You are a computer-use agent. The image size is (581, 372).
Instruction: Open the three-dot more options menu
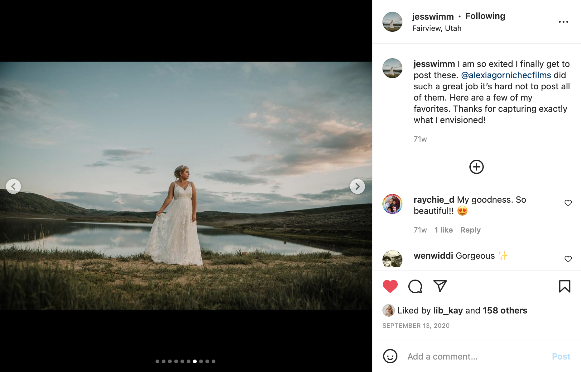pos(563,22)
